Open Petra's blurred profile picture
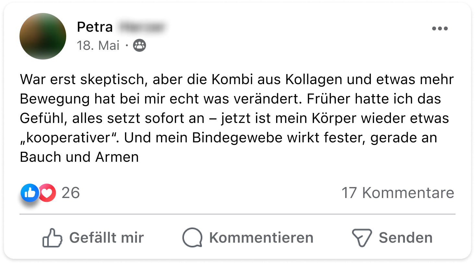475x264 pixels. [43, 36]
